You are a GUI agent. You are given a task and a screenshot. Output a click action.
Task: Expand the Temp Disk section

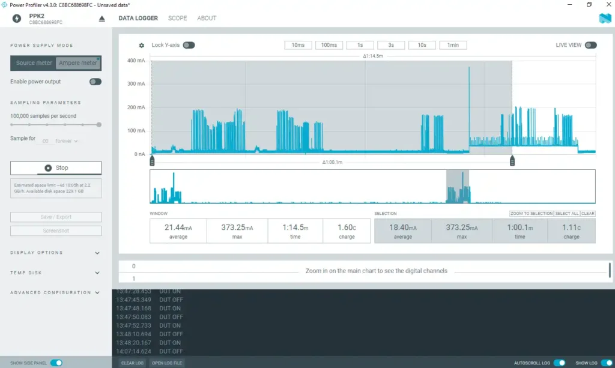pyautogui.click(x=55, y=273)
